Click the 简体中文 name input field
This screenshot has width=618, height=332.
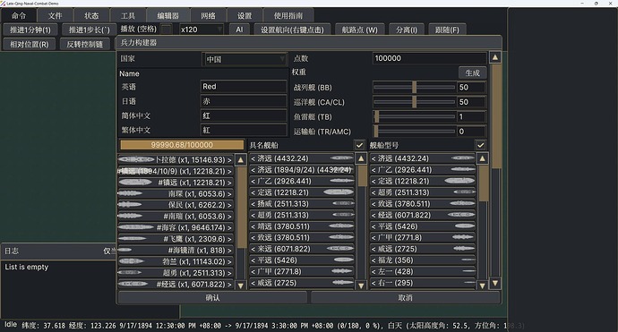coord(244,115)
